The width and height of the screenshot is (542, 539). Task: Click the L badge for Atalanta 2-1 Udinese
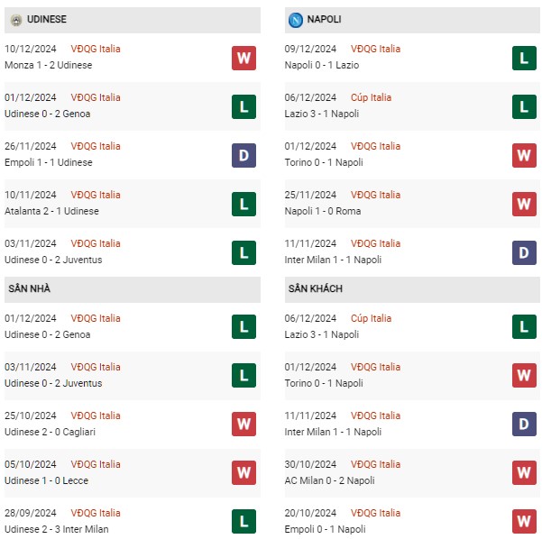pos(243,205)
